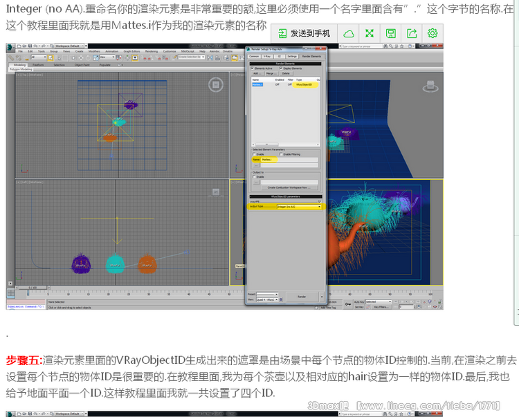Switch to the Modeling ribbon tab
The height and width of the screenshot is (417, 519).
[19, 65]
